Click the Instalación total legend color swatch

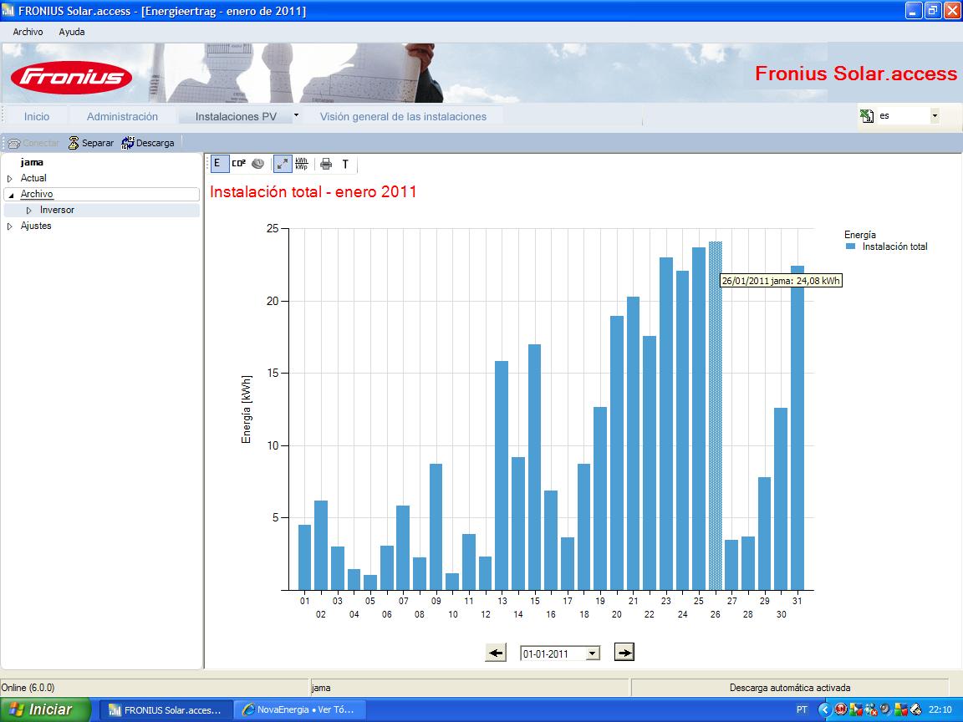(x=851, y=247)
